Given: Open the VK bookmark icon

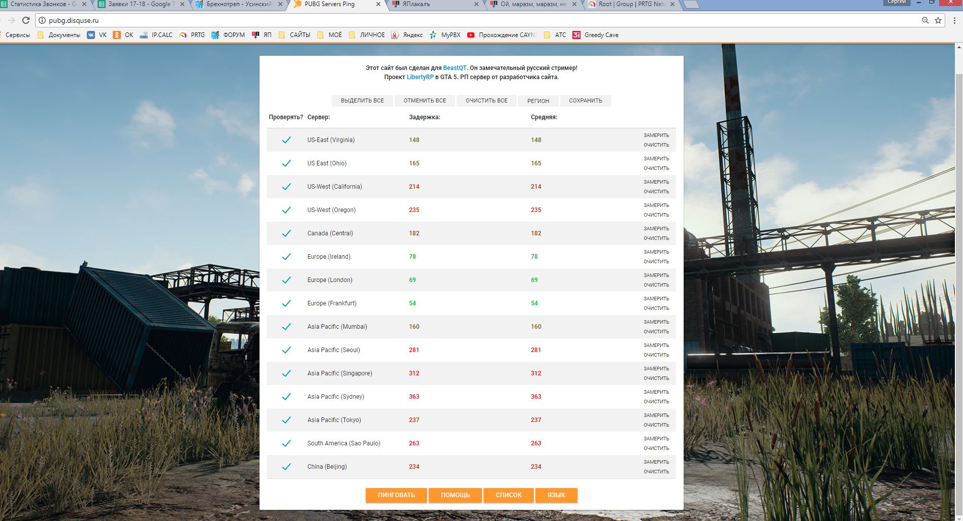Looking at the screenshot, I should pos(91,35).
